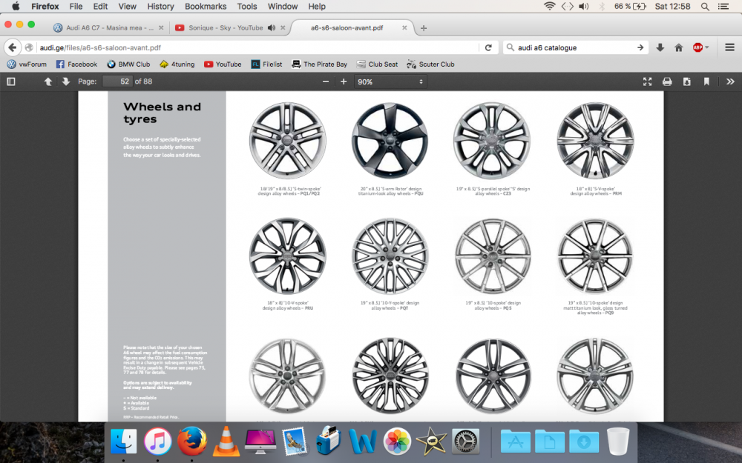Reload the current page
This screenshot has width=742, height=463.
(x=488, y=47)
